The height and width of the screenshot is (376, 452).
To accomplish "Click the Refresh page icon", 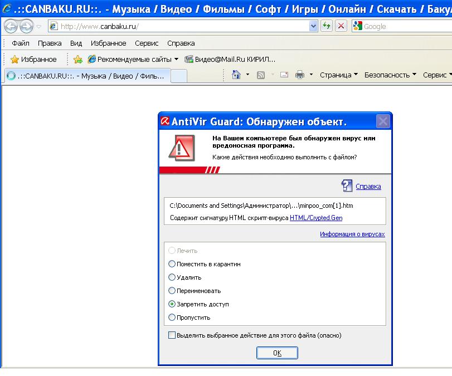I will (x=327, y=26).
